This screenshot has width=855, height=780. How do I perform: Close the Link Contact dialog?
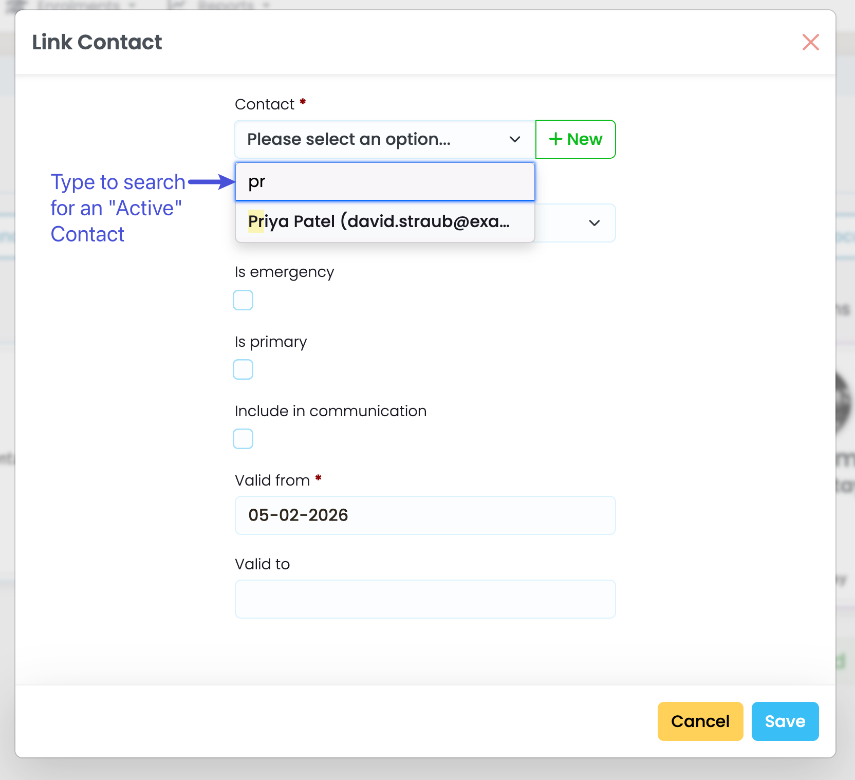pyautogui.click(x=810, y=42)
